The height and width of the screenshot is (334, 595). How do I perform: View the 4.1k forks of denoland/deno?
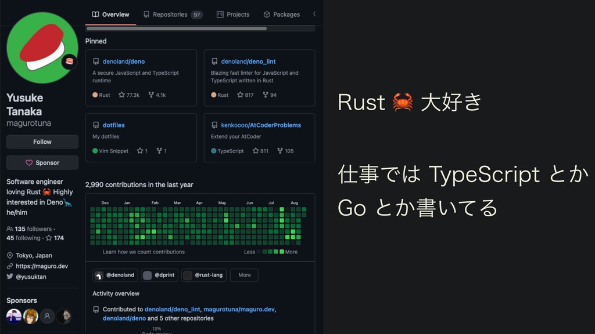coord(157,95)
